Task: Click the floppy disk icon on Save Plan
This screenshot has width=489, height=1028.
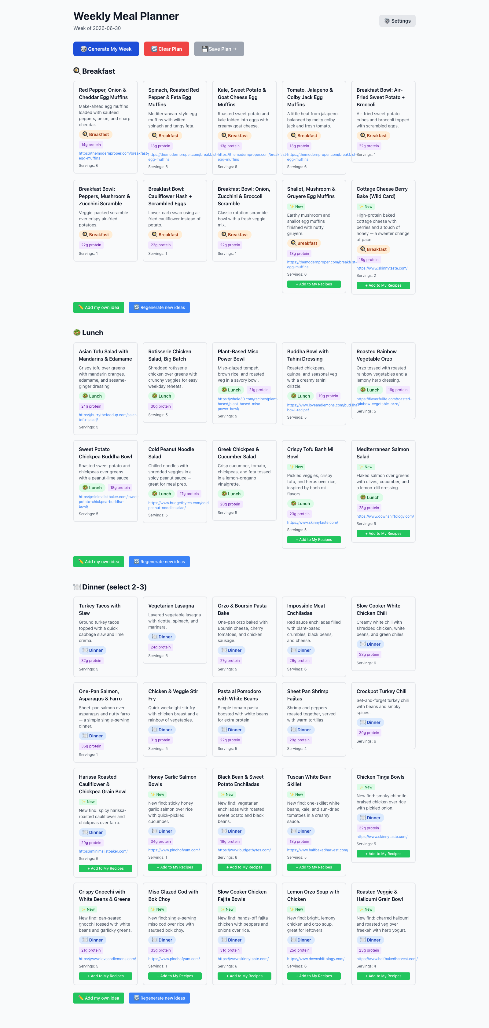Action: (204, 49)
